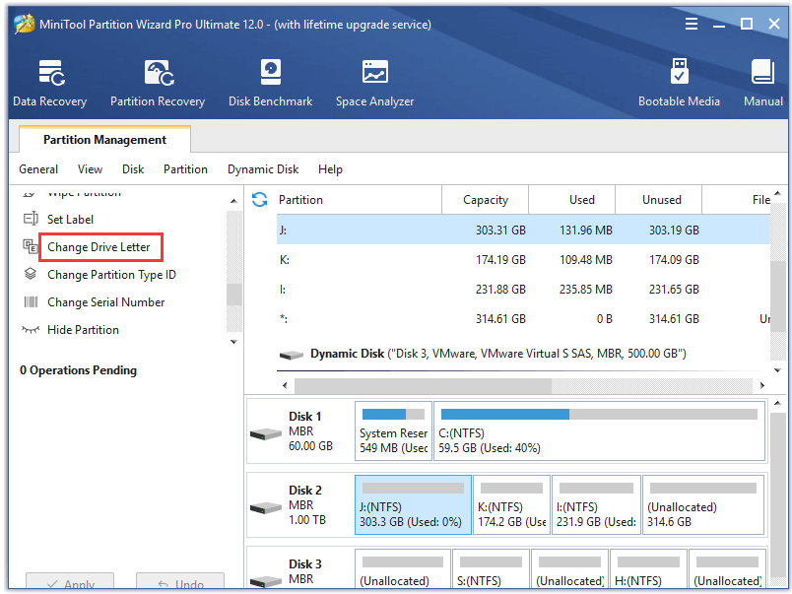Click partition list scroll-up arrow

pos(777,193)
